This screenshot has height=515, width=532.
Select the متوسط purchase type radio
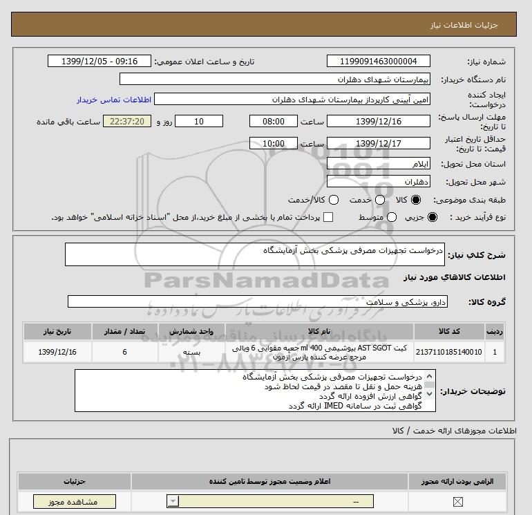coord(392,217)
